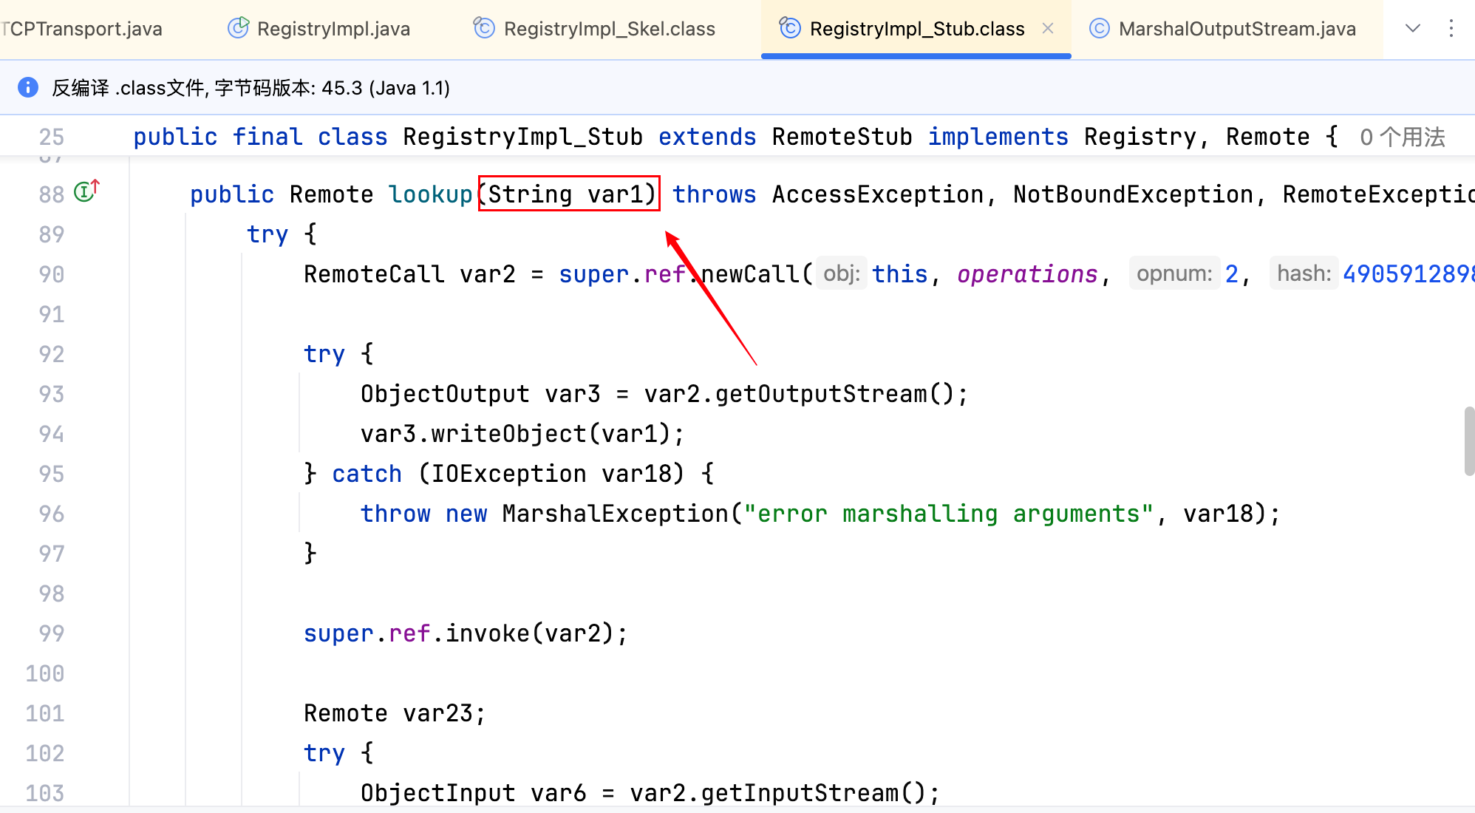Click the 'operations' field reference
This screenshot has height=813, width=1475.
(x=1027, y=274)
